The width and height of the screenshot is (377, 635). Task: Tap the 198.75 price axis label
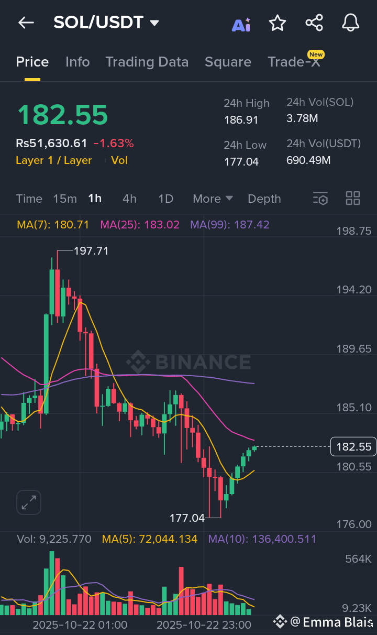click(x=353, y=231)
